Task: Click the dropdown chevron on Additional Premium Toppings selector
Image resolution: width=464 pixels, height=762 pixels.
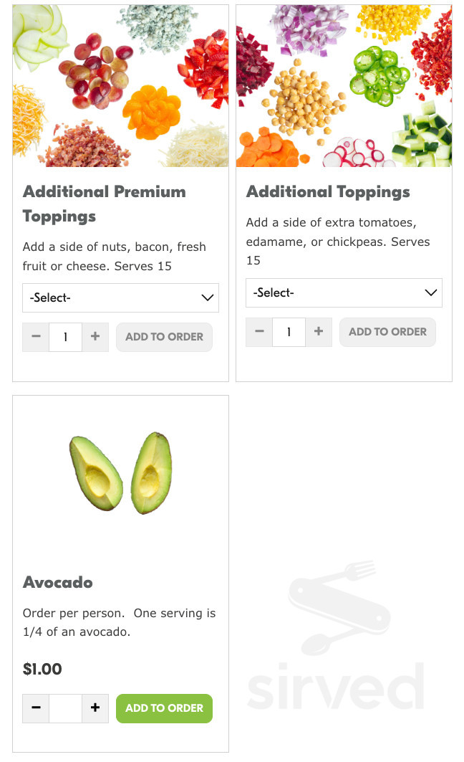Action: [207, 297]
